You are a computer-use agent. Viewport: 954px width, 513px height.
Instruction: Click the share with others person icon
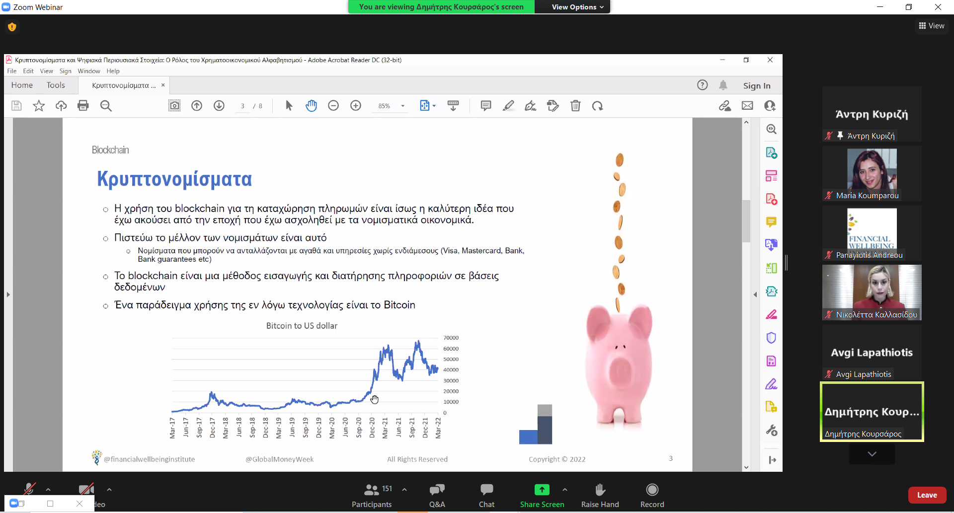pyautogui.click(x=770, y=106)
